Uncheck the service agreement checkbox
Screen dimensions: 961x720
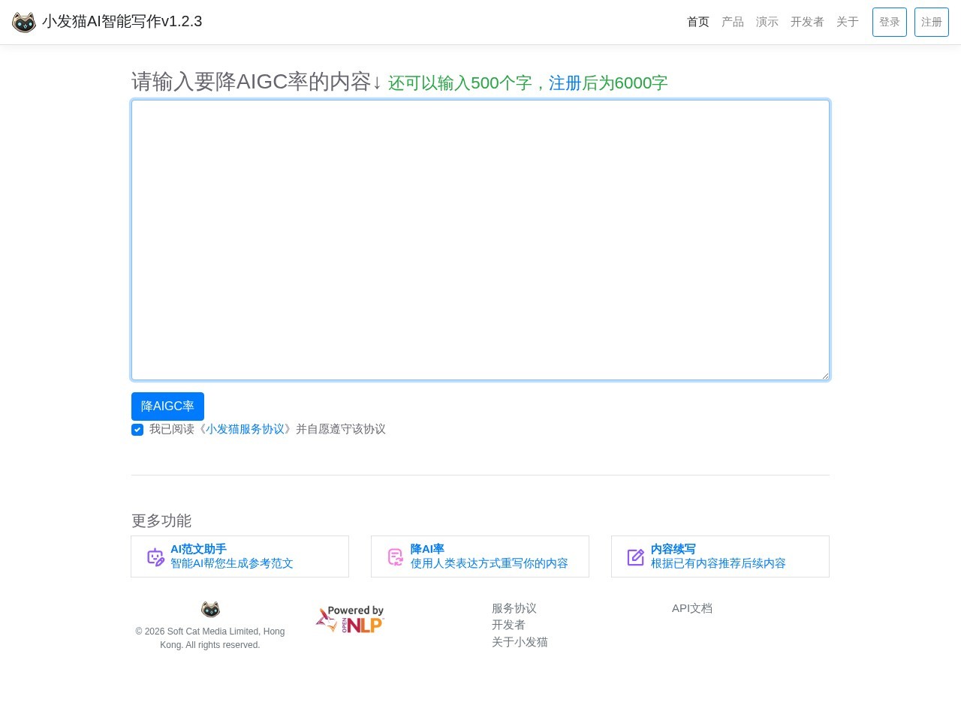coord(137,430)
